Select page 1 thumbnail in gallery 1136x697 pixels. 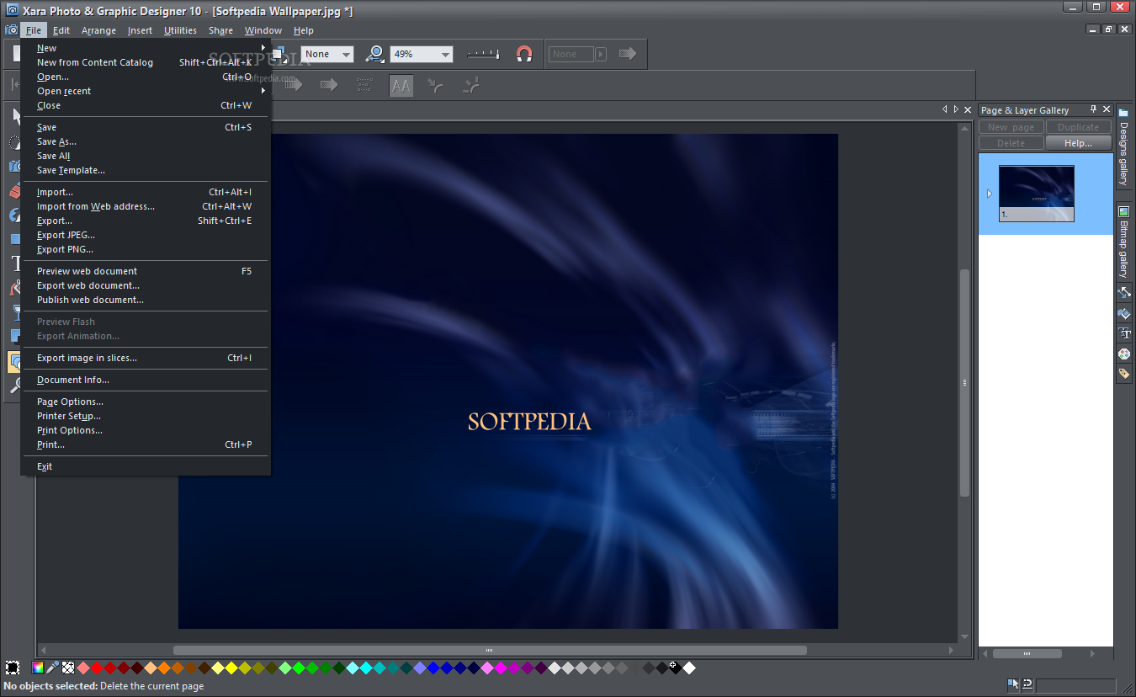(x=1037, y=193)
